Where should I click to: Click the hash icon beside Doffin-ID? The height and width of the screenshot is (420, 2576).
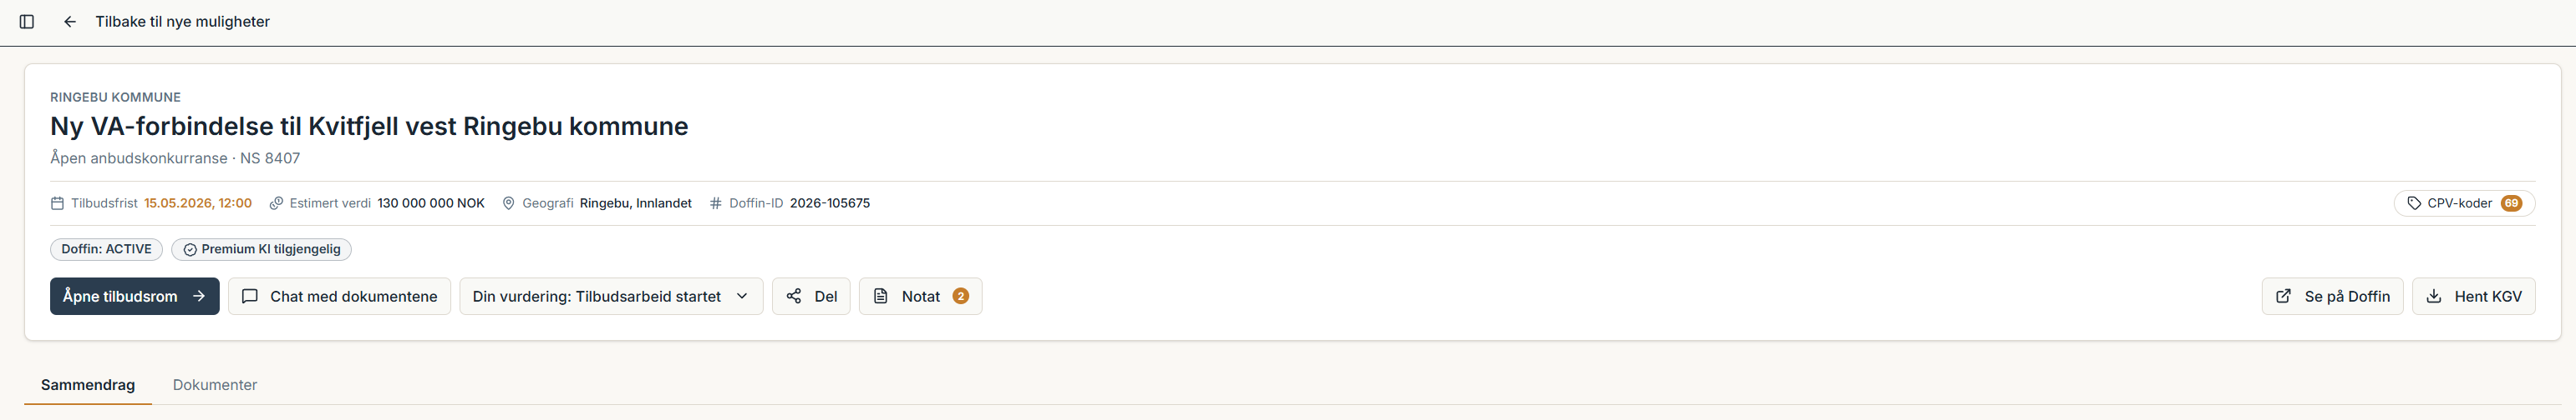(715, 203)
